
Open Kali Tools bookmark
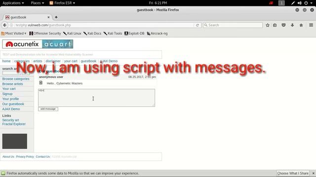113,33
